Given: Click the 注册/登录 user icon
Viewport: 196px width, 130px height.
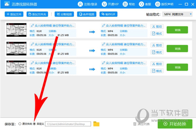Looking at the screenshot, I should point(80,4).
